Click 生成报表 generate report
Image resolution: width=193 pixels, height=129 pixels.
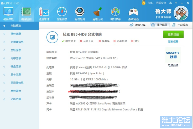(x=180, y=25)
